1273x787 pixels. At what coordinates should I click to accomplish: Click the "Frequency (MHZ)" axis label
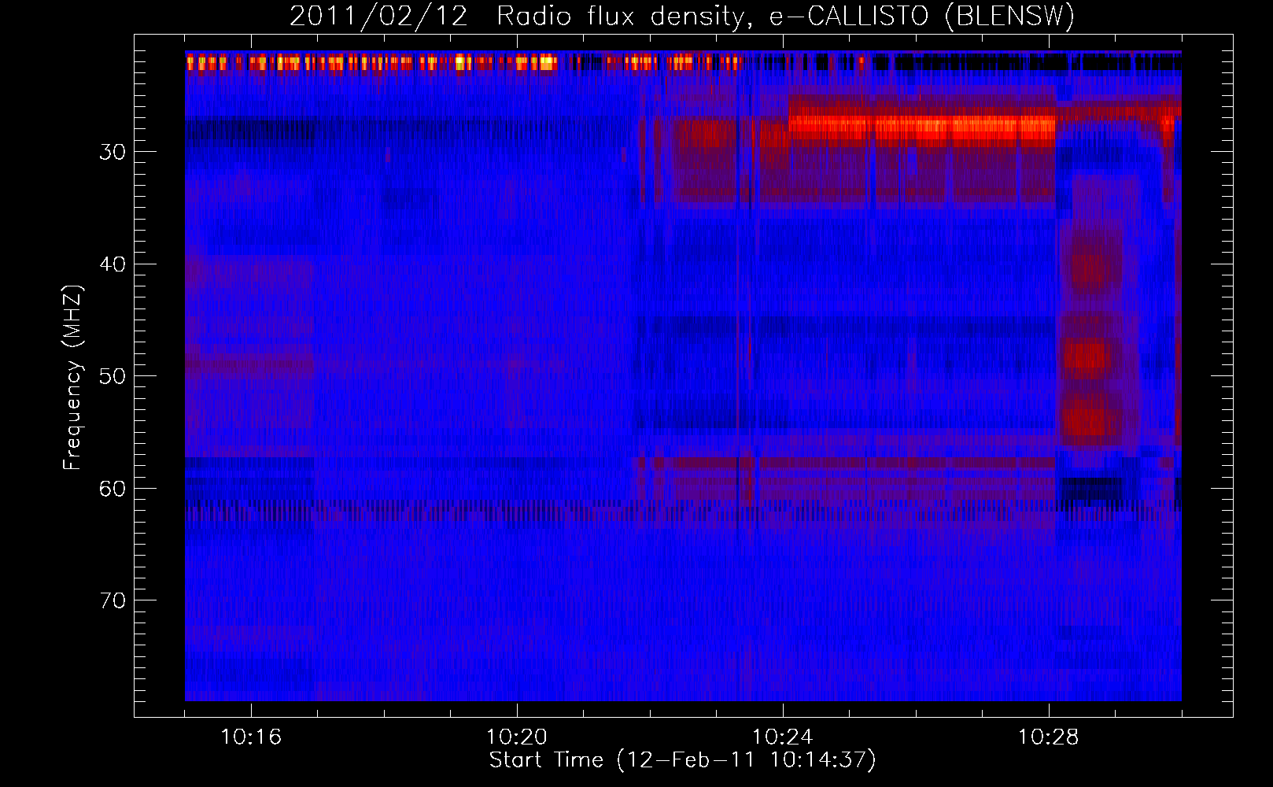tap(72, 378)
